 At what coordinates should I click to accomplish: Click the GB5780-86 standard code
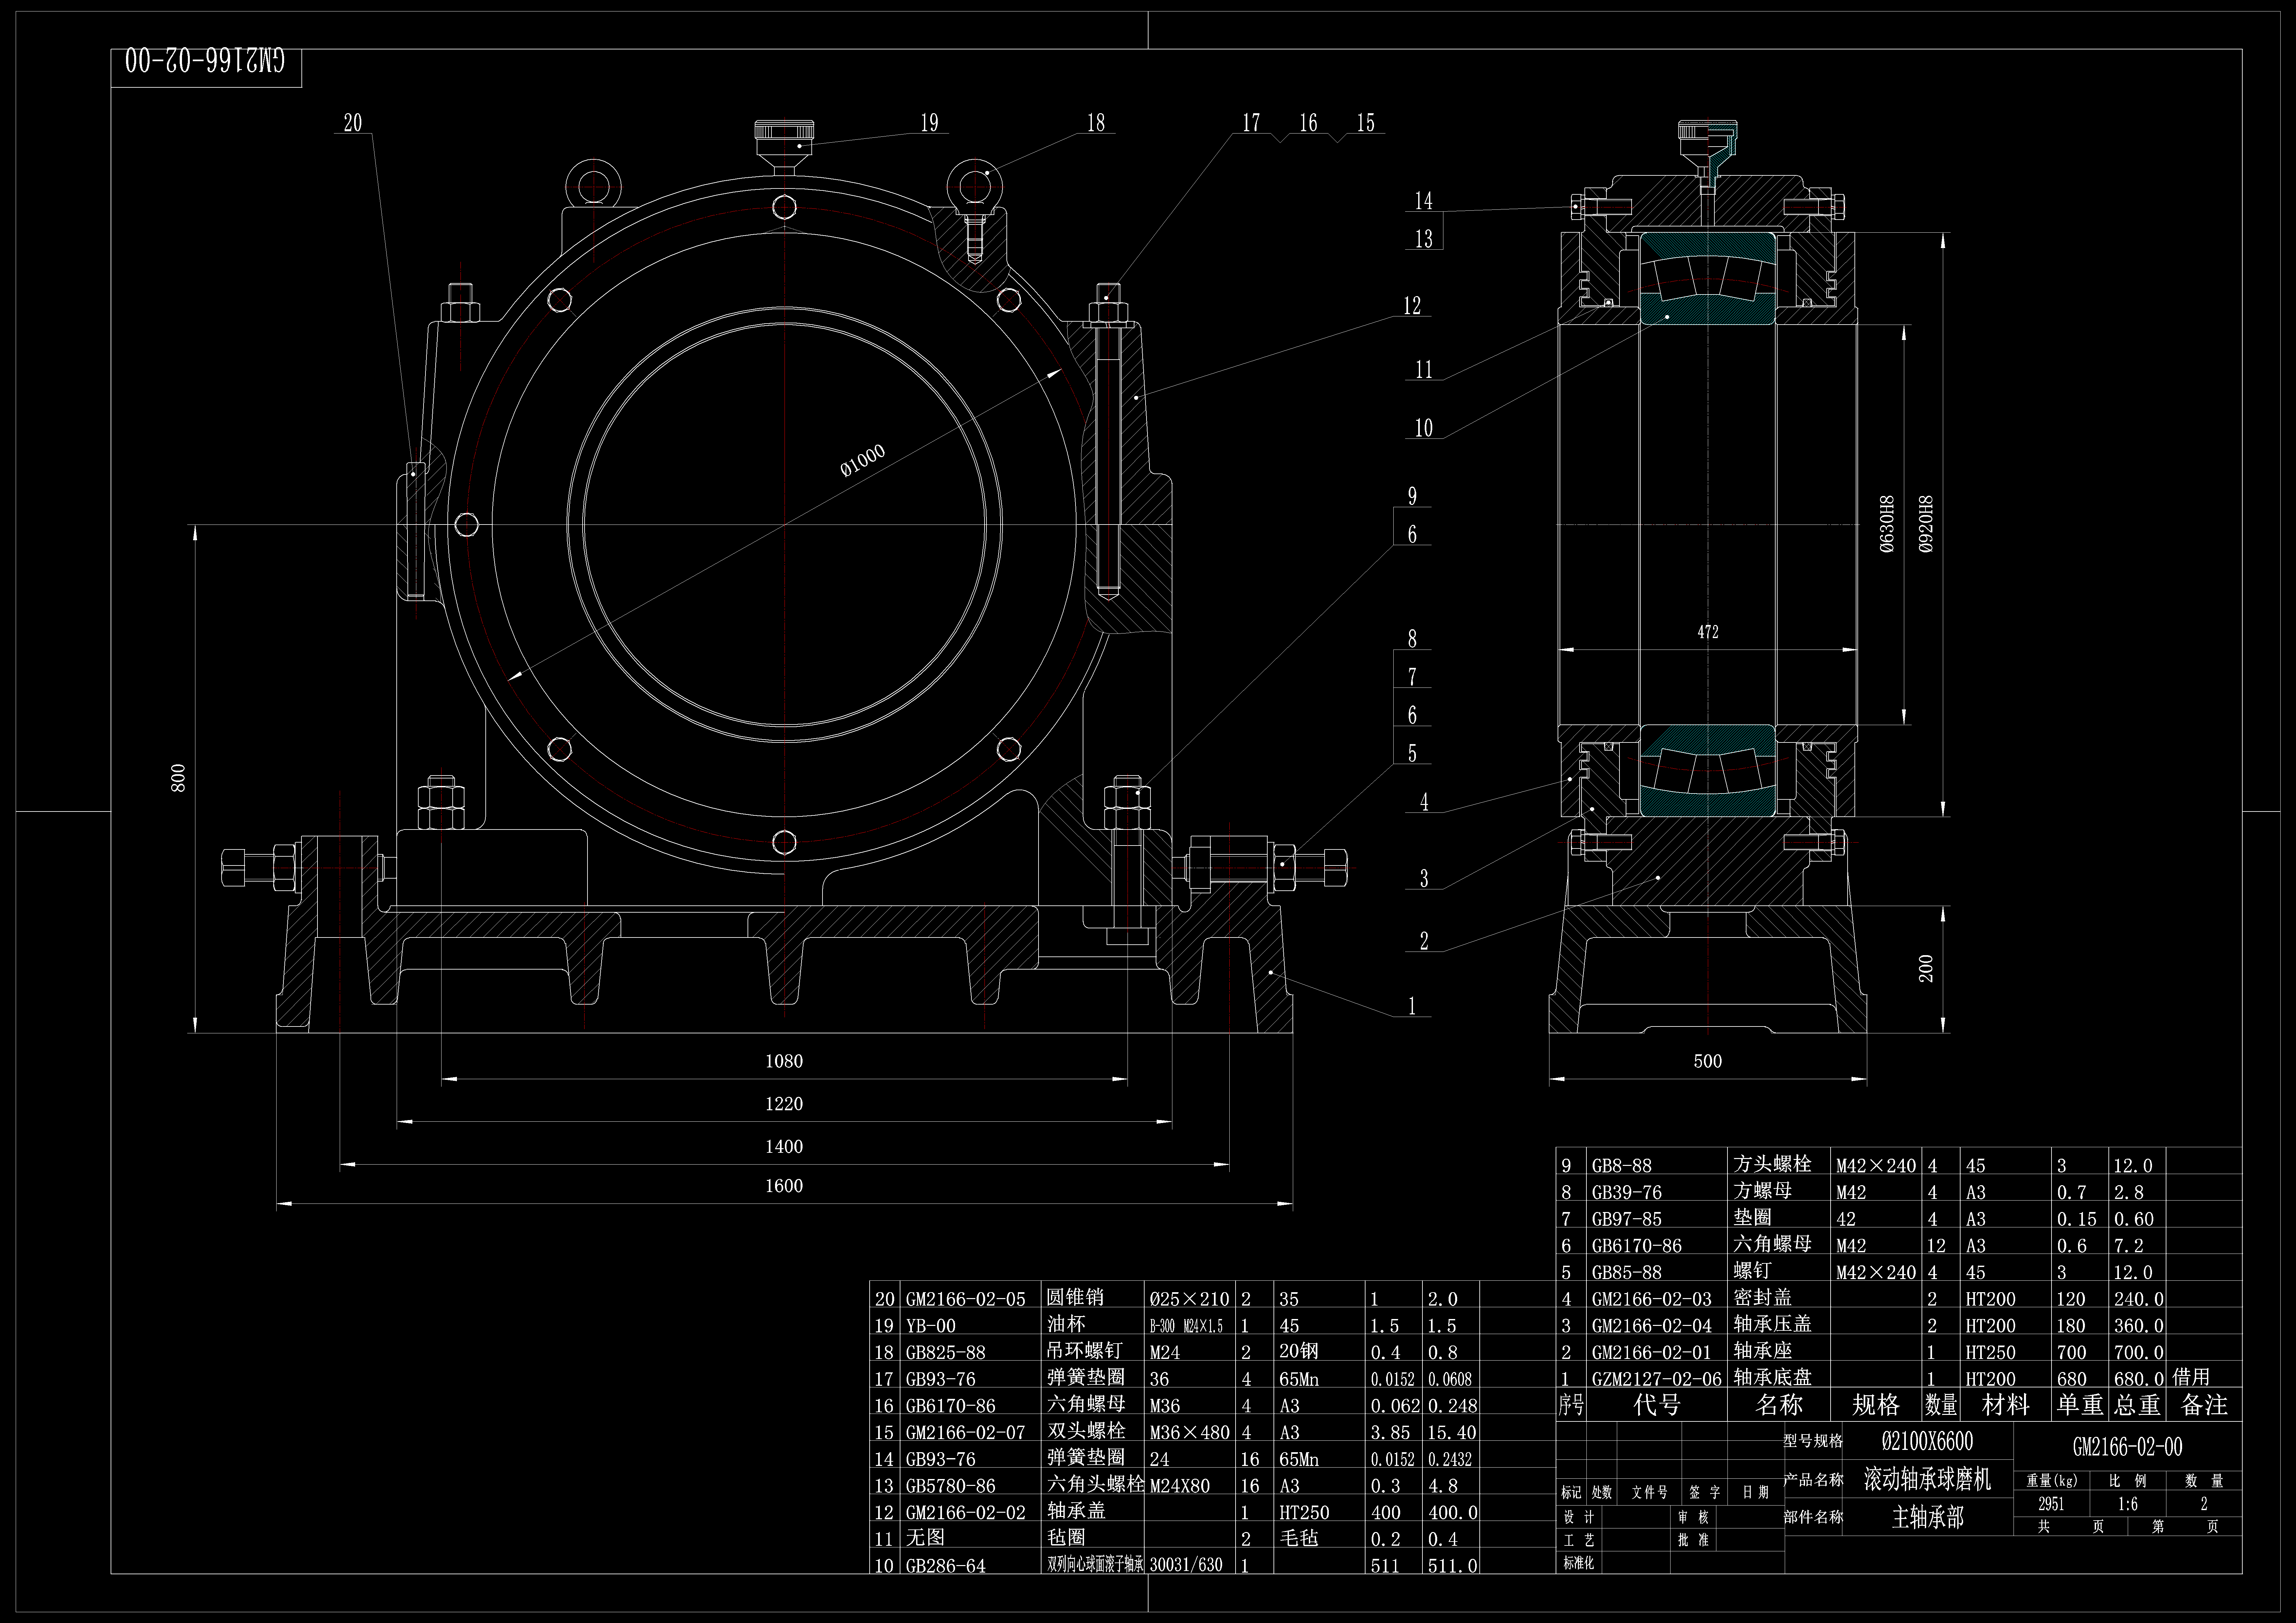tap(951, 1486)
